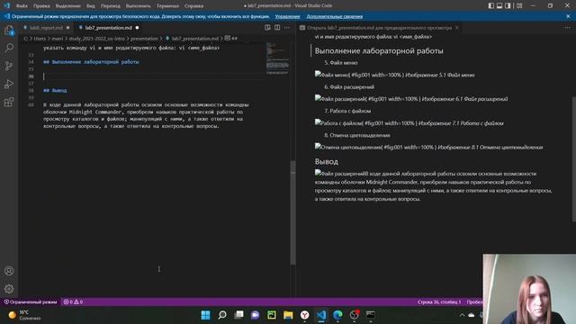Open the Терминал menu

point(167,6)
